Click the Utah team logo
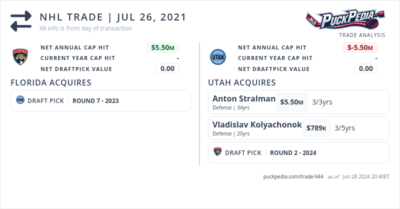Screen dimensions: 400x209 218,57
